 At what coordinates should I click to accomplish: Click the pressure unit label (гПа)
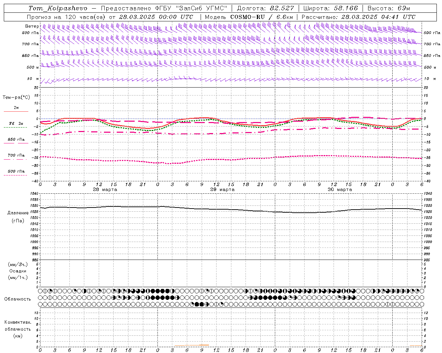click(x=18, y=221)
